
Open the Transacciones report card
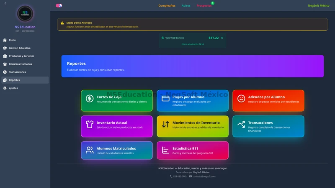coord(268,127)
